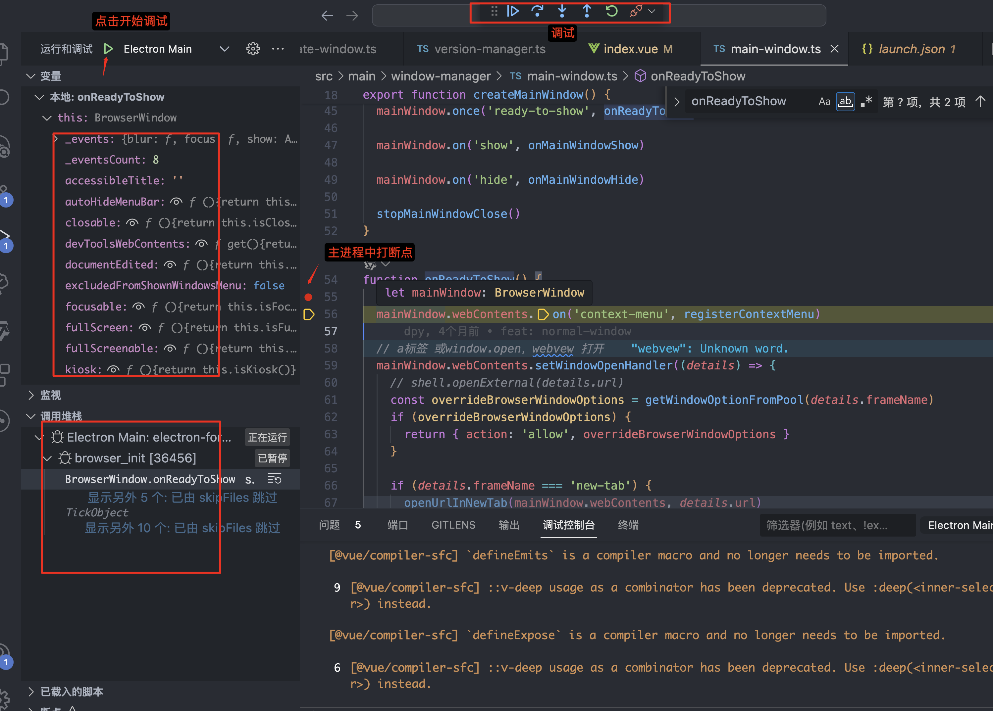Collapse the browser_init [36456] thread
The width and height of the screenshot is (993, 711).
pos(47,458)
